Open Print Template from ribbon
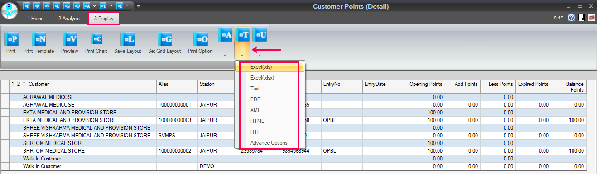The height and width of the screenshot is (174, 597). (39, 40)
